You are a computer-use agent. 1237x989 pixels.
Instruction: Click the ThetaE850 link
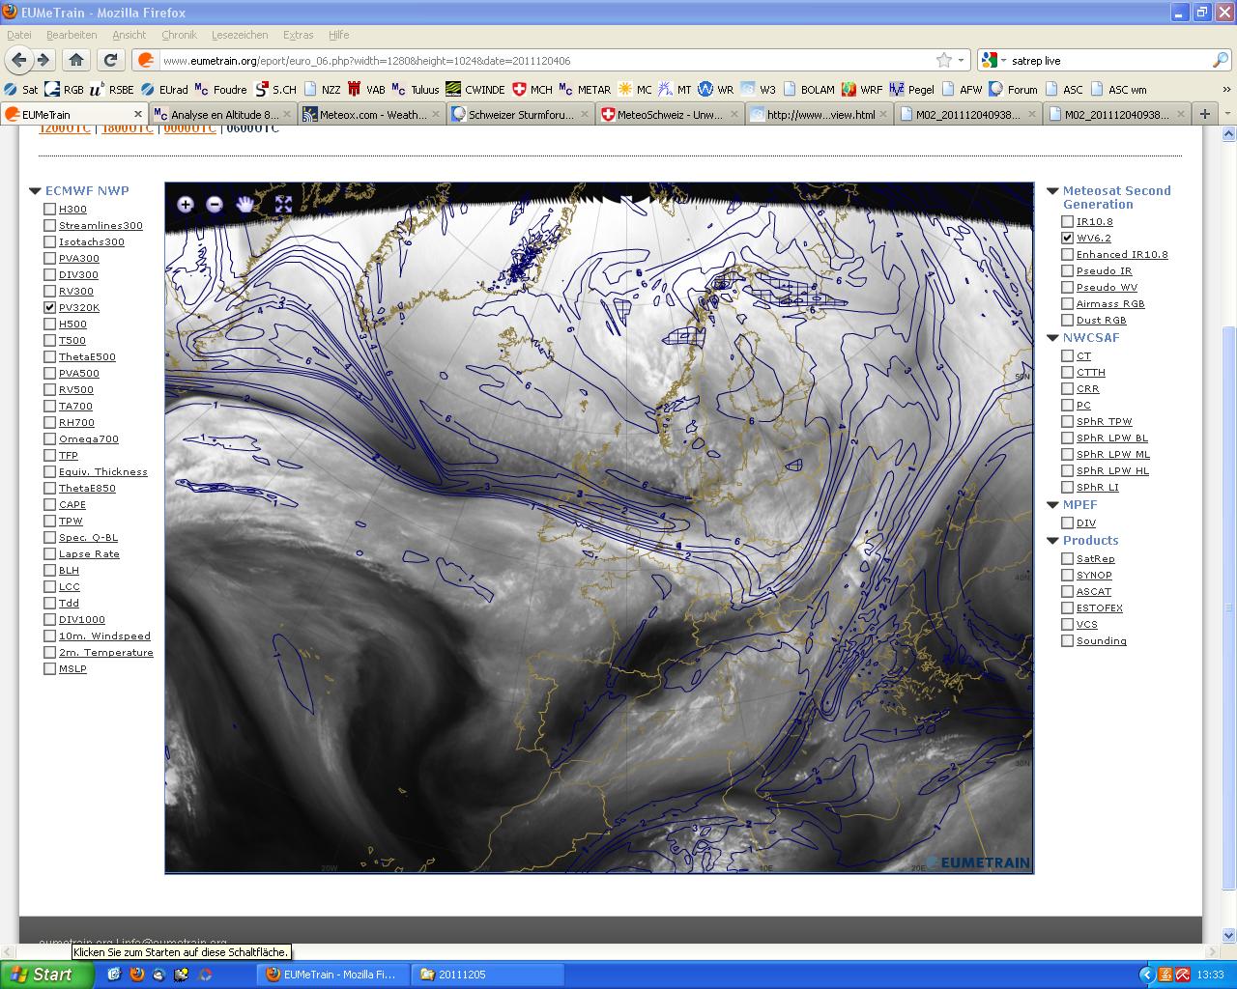click(x=87, y=488)
